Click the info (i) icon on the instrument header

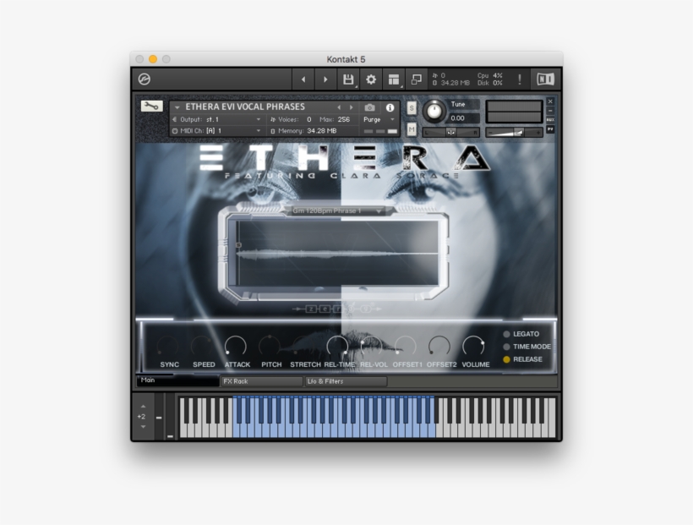391,108
